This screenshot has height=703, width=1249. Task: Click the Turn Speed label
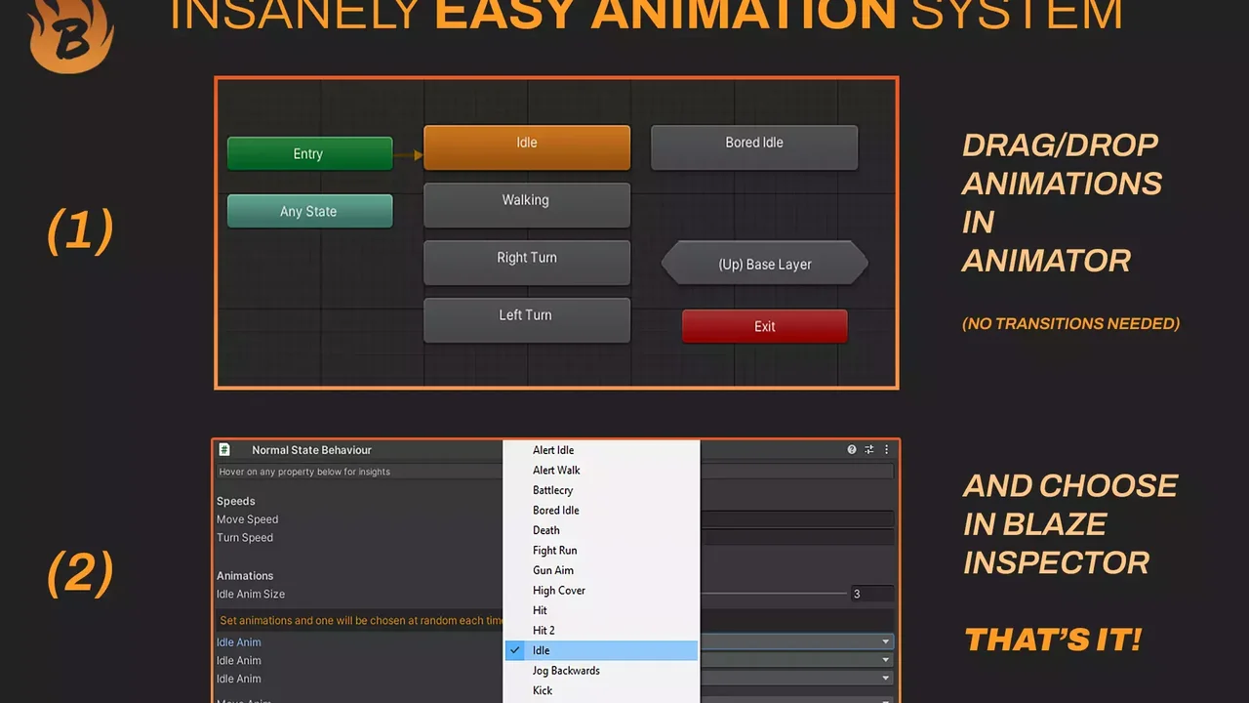[x=245, y=537]
